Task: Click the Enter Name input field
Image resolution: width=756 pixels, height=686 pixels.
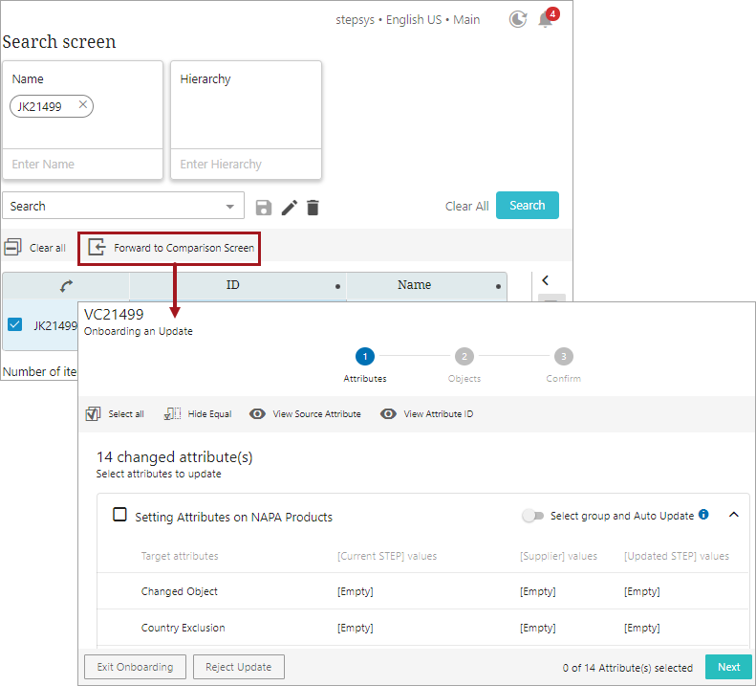Action: pos(82,165)
